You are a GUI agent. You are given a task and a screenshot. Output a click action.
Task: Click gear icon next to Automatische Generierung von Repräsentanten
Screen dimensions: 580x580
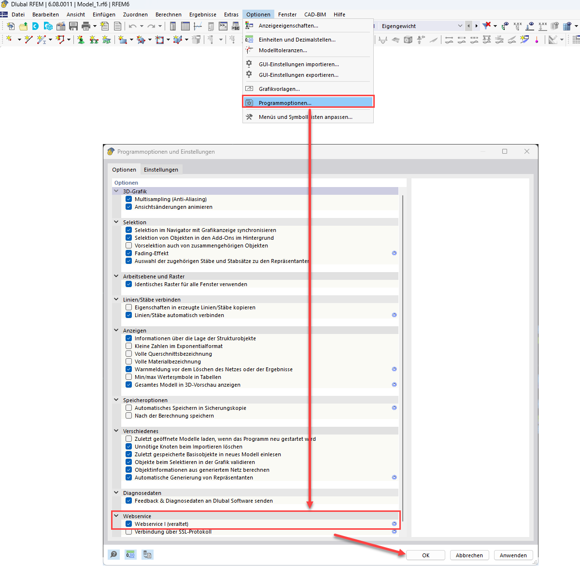tap(394, 478)
